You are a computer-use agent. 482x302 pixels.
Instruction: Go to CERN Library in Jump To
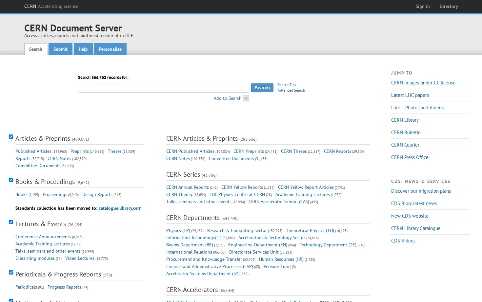tap(405, 120)
